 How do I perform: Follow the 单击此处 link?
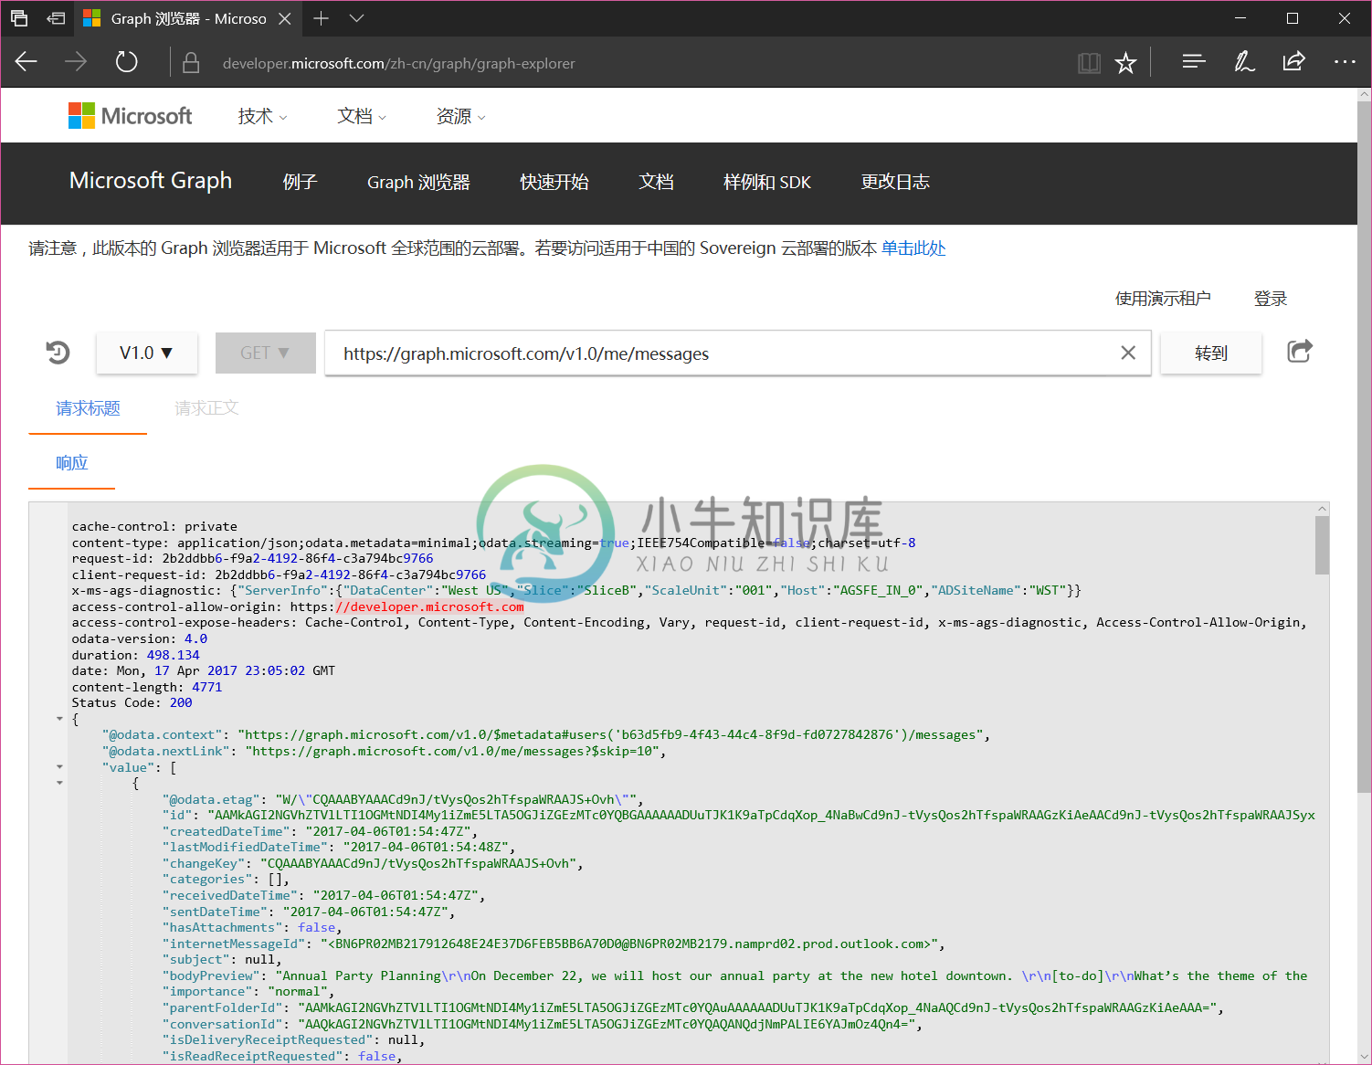913,248
